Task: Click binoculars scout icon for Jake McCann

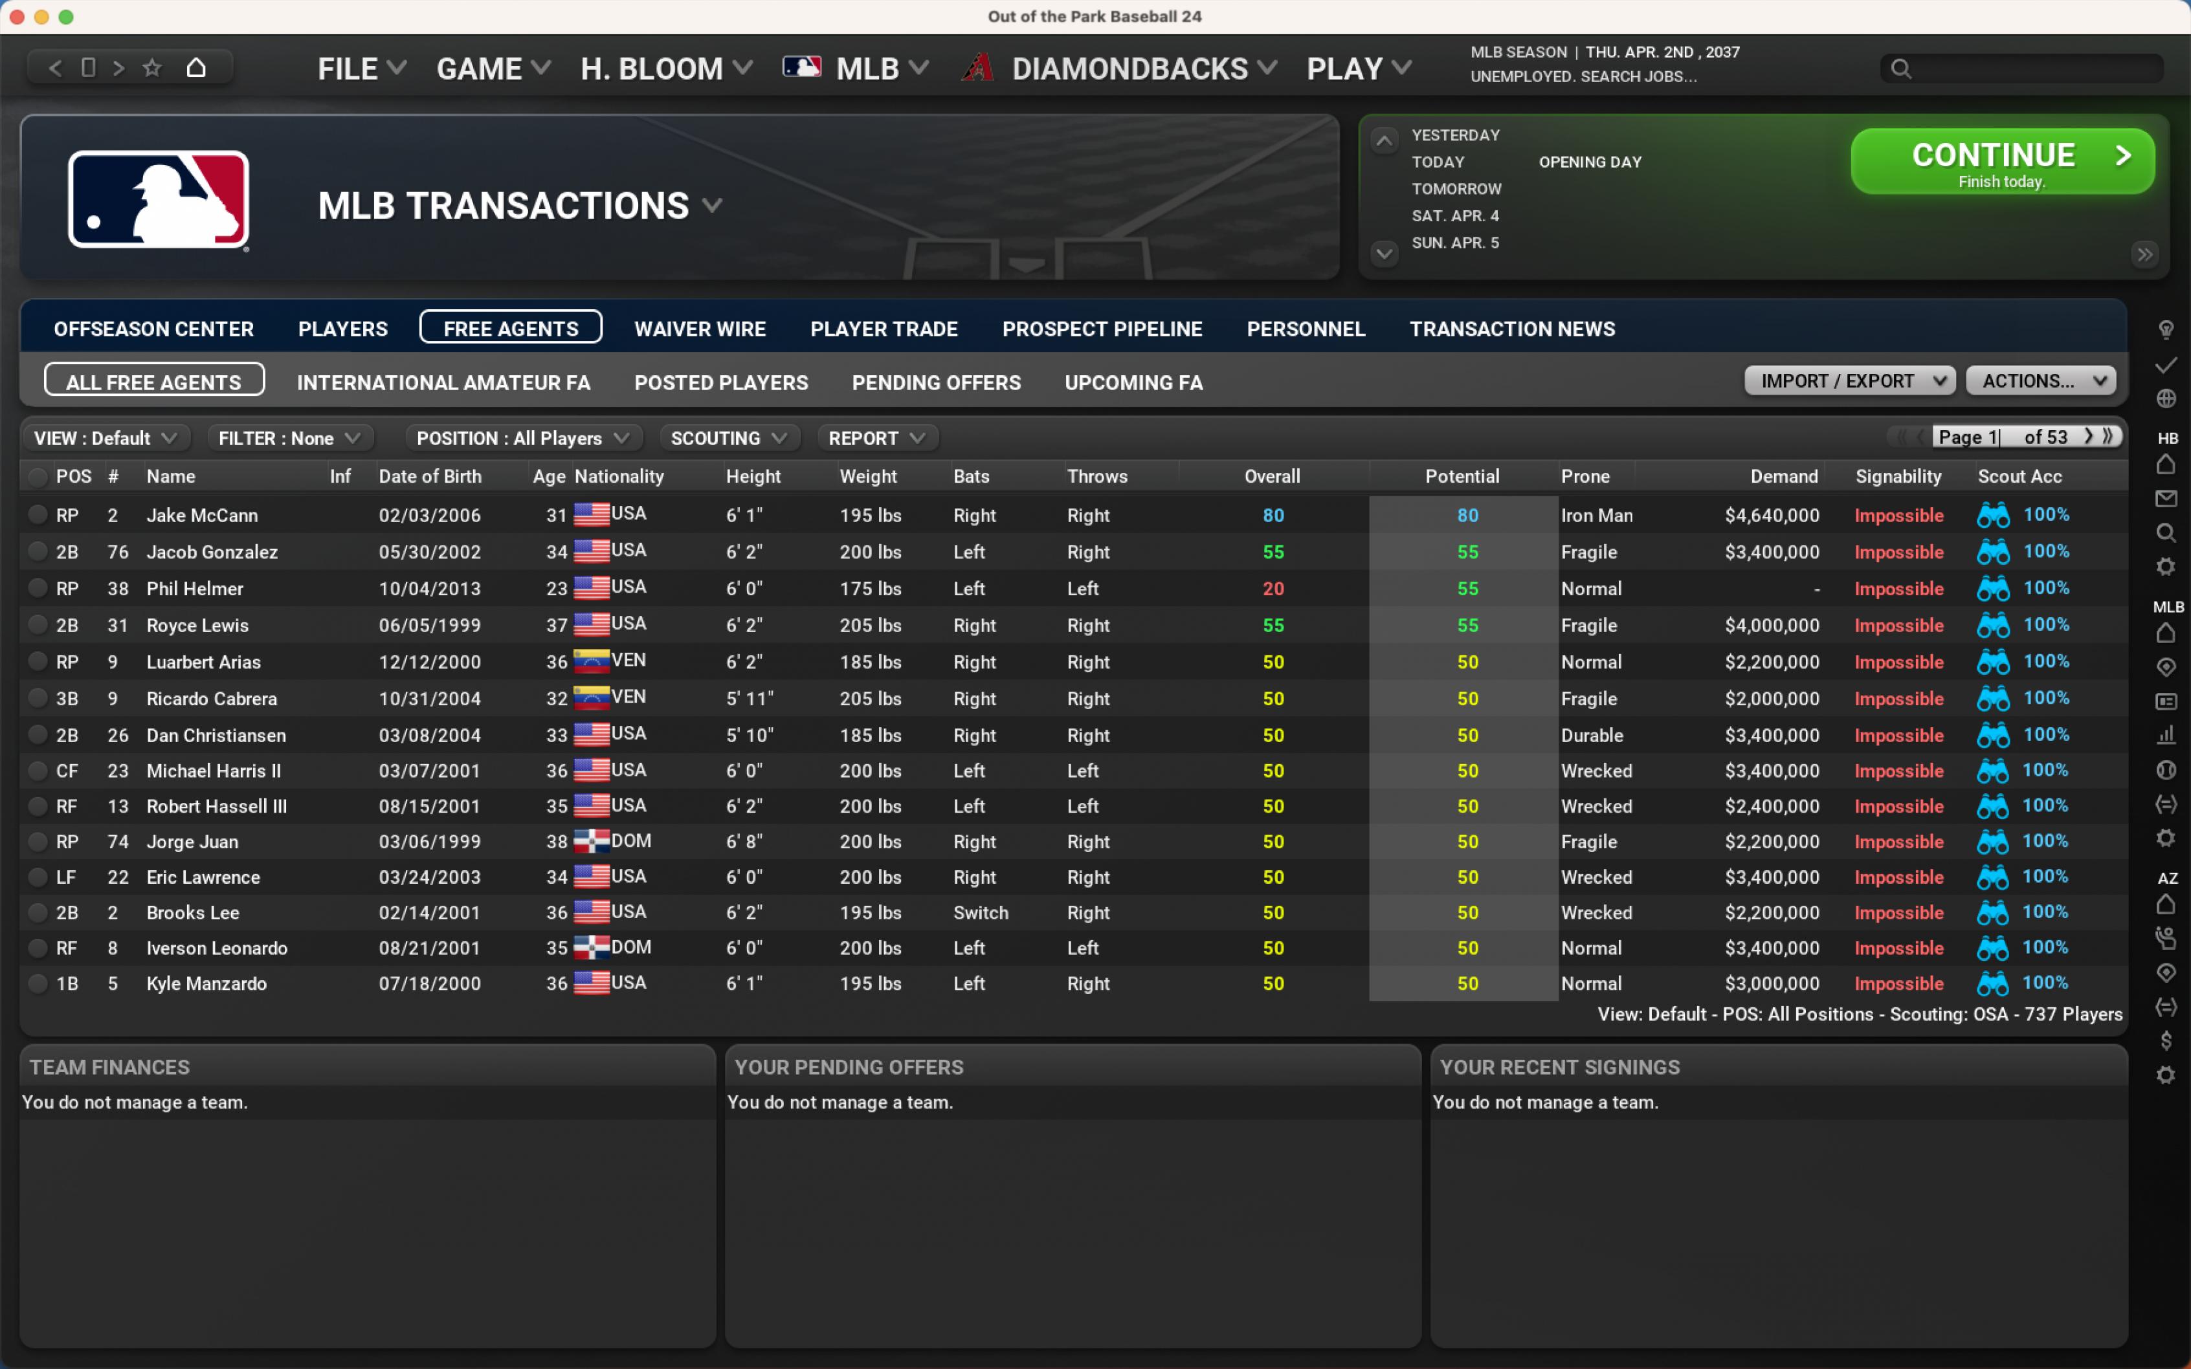Action: [x=1993, y=515]
